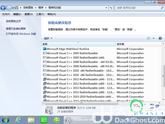165x124 pixels.
Task: Select Visual C++ 2012 Redistributable (x86) text
Action: pos(80,84)
